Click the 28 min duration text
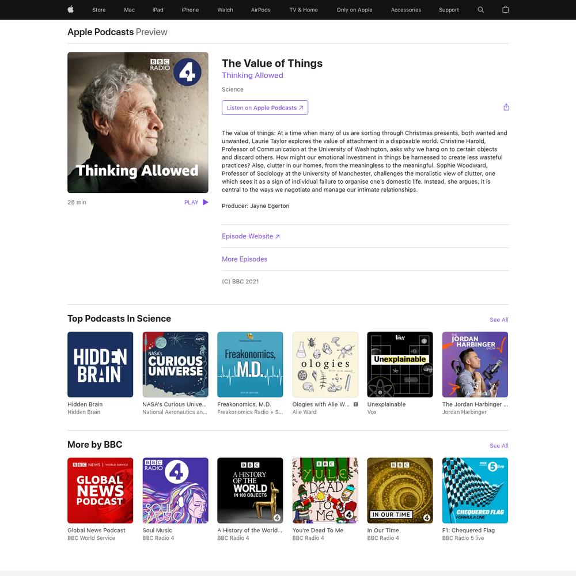The image size is (576, 576). pos(77,202)
